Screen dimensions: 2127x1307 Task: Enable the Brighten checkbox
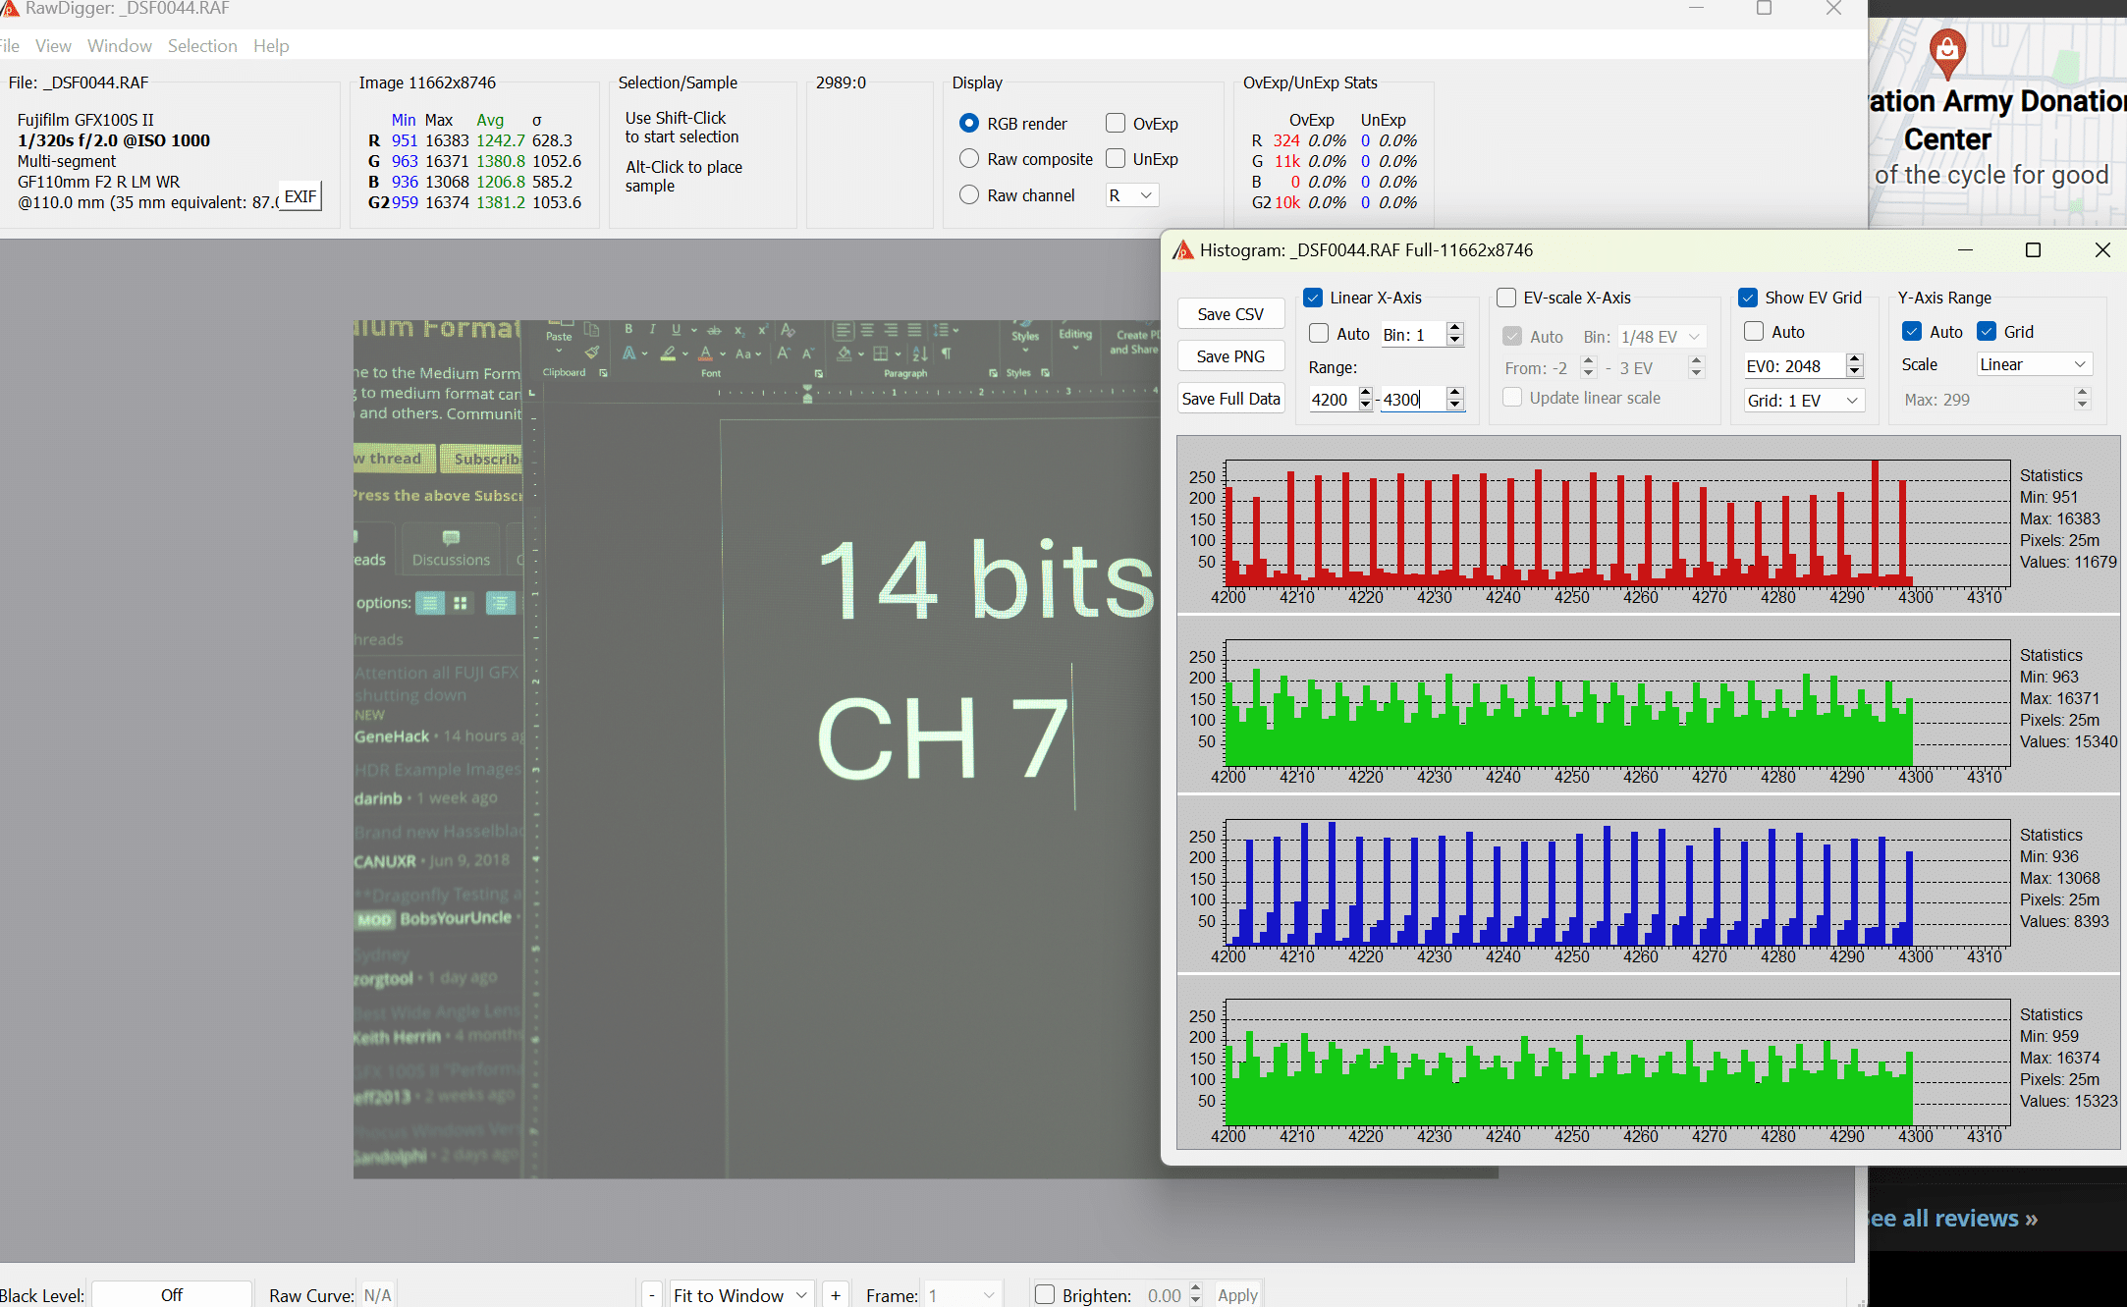click(x=1045, y=1295)
